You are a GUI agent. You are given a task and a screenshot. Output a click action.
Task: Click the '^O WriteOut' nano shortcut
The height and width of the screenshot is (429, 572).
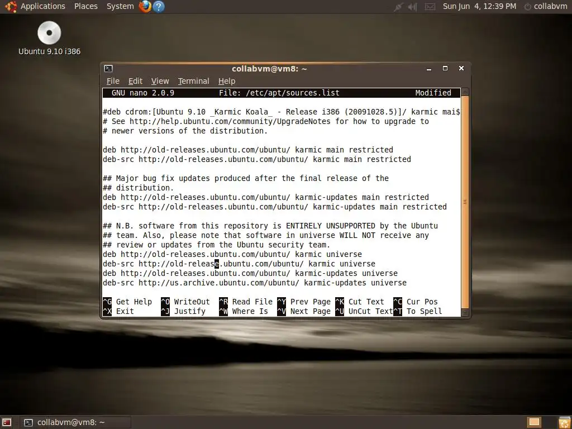(x=185, y=302)
